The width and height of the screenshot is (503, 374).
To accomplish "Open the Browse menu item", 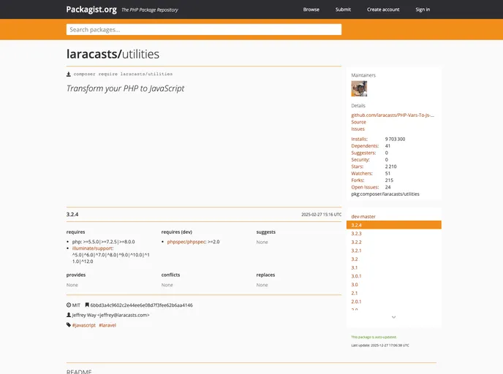I will (311, 9).
